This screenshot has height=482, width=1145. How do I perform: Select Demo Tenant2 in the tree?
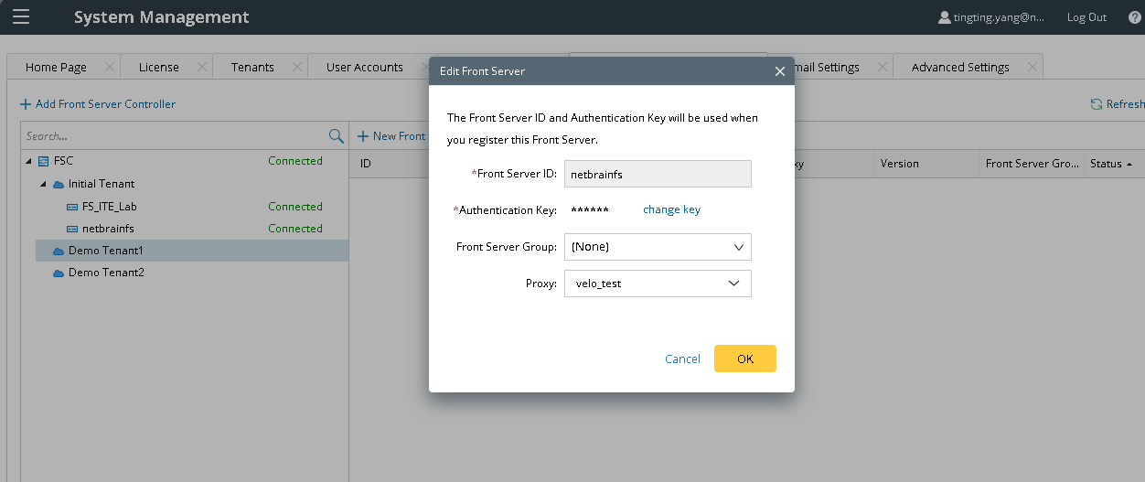click(x=106, y=273)
